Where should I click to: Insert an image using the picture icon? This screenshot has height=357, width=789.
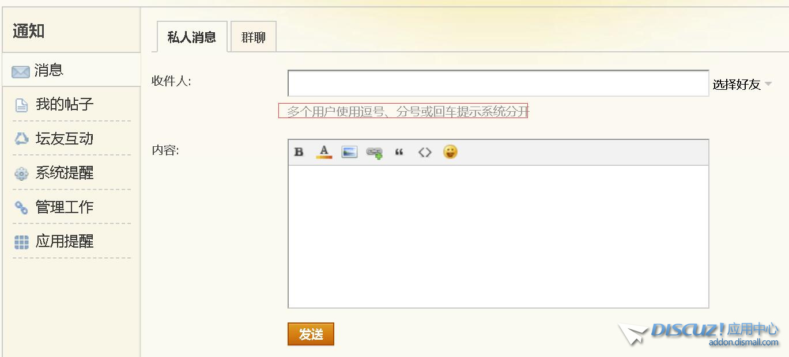tap(349, 152)
